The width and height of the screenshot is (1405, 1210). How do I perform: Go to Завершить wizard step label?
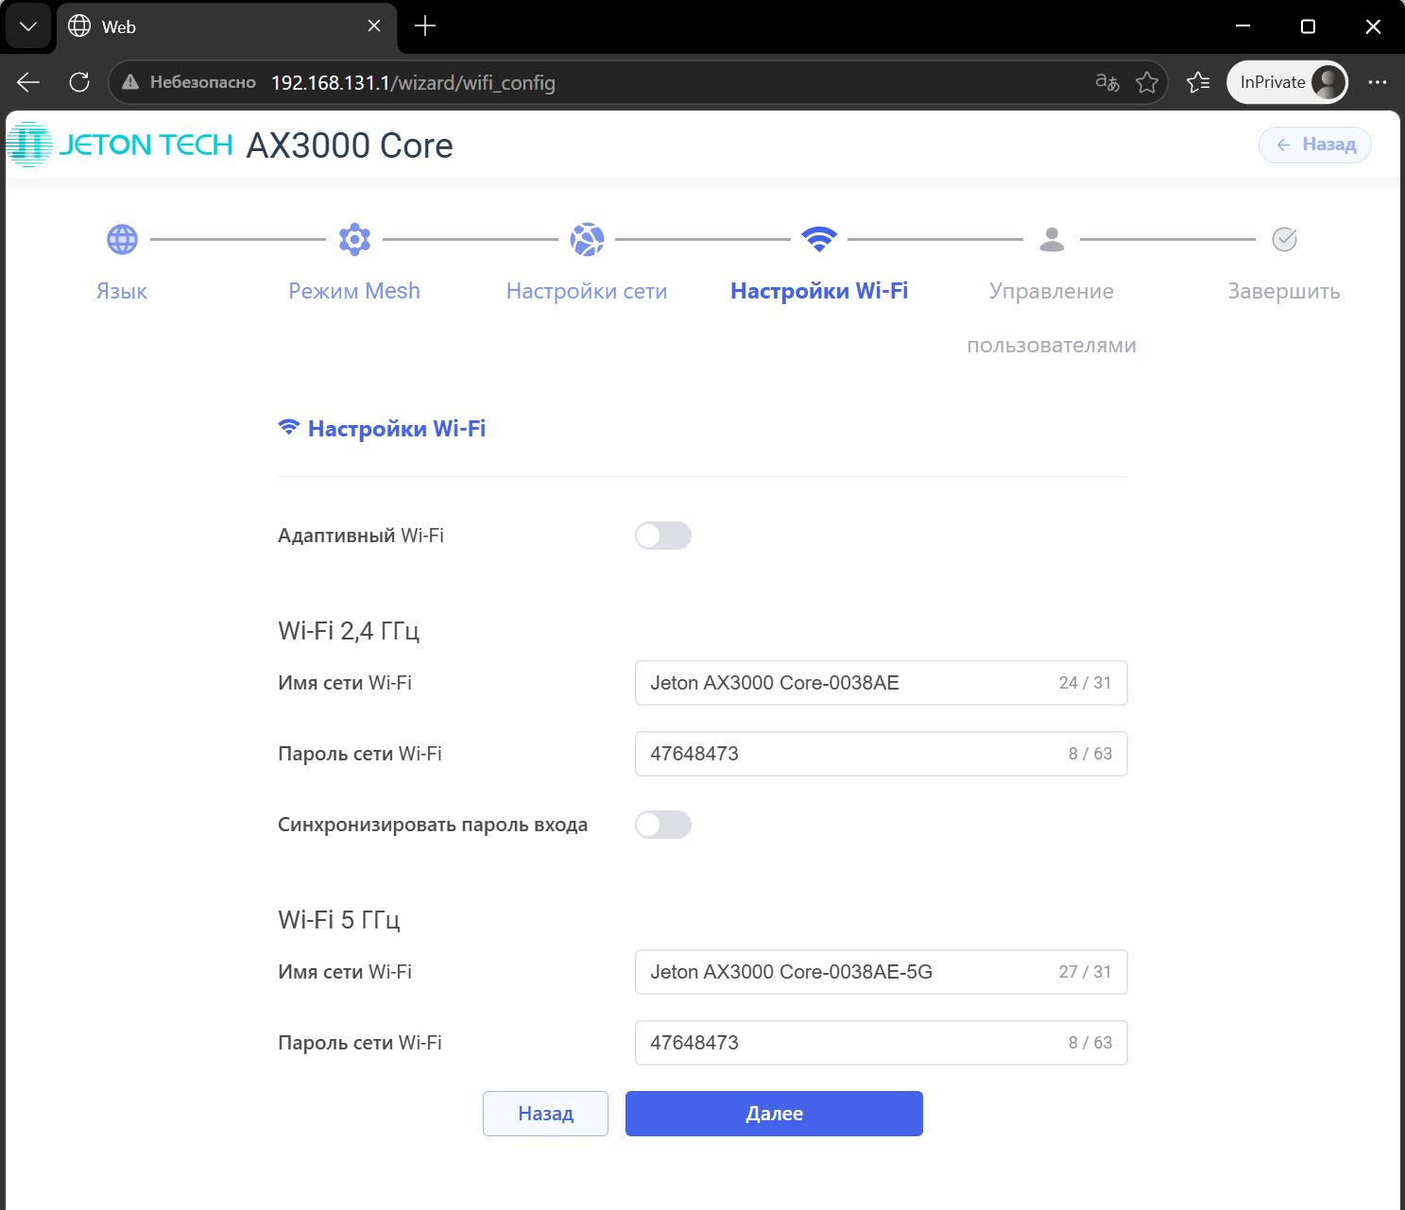point(1284,291)
